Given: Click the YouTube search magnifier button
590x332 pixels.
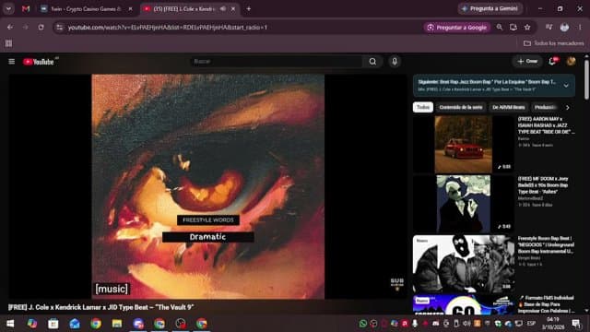Looking at the screenshot, I should click(x=372, y=62).
